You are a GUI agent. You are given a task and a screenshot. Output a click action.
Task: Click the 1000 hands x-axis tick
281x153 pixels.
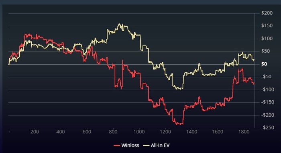point(139,132)
